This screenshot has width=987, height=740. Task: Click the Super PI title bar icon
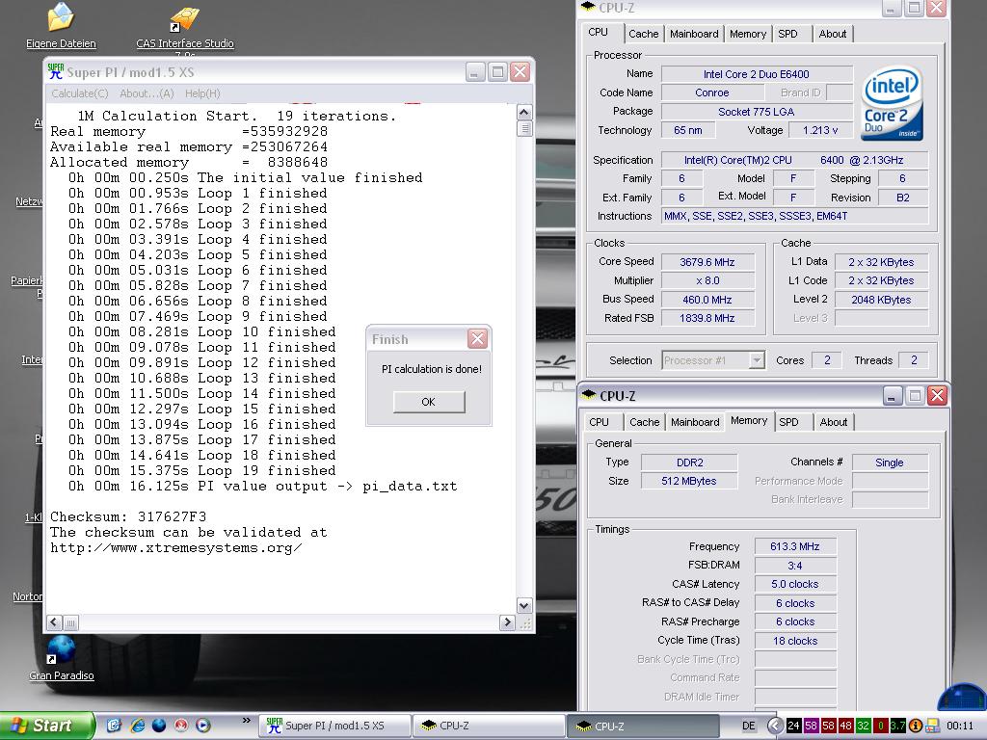(x=55, y=71)
